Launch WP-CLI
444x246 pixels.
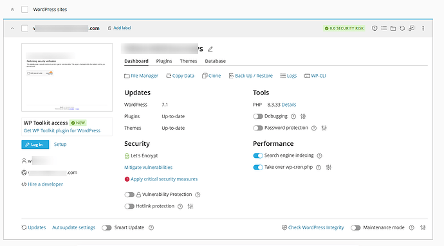(x=315, y=76)
